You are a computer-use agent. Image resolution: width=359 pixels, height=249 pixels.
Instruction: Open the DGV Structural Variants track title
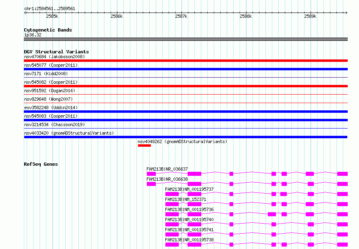(x=56, y=52)
